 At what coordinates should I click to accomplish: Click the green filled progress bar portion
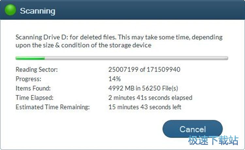[30, 58]
